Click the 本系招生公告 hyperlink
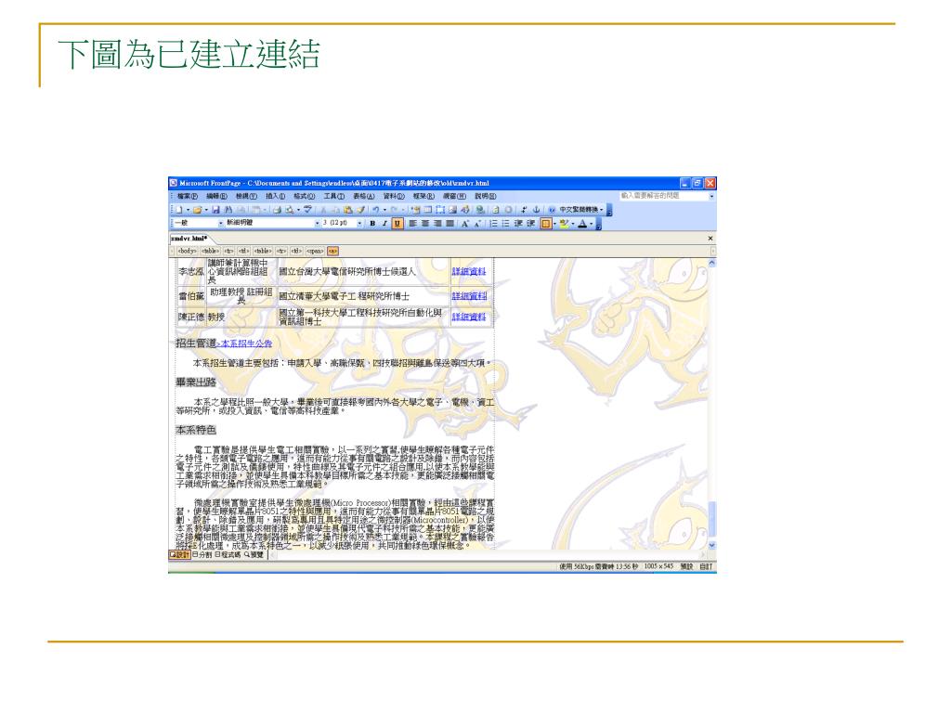This screenshot has width=951, height=713. (246, 344)
